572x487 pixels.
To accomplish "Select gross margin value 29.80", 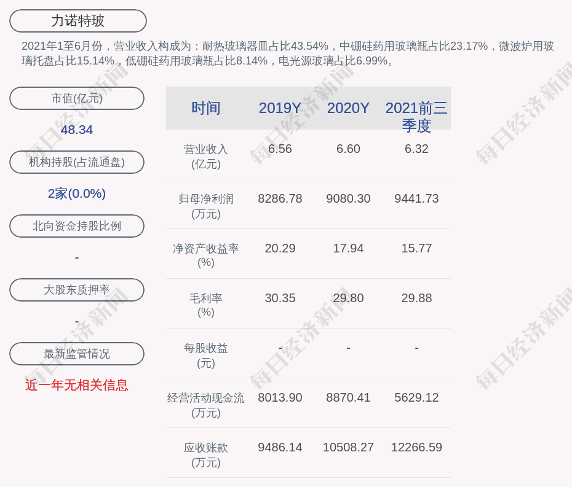I will tap(348, 298).
